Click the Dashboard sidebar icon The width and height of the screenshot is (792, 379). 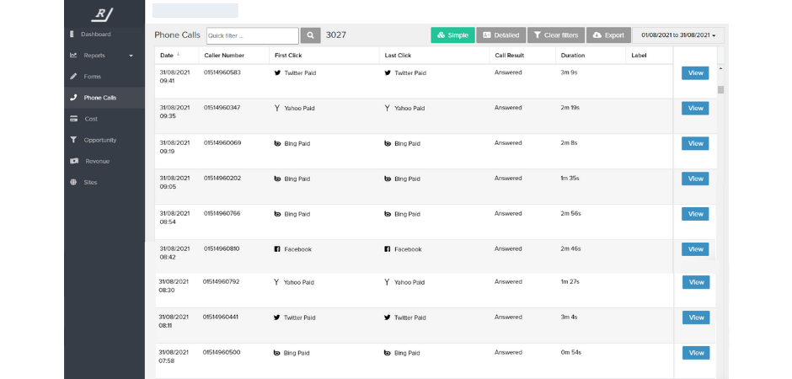click(73, 35)
